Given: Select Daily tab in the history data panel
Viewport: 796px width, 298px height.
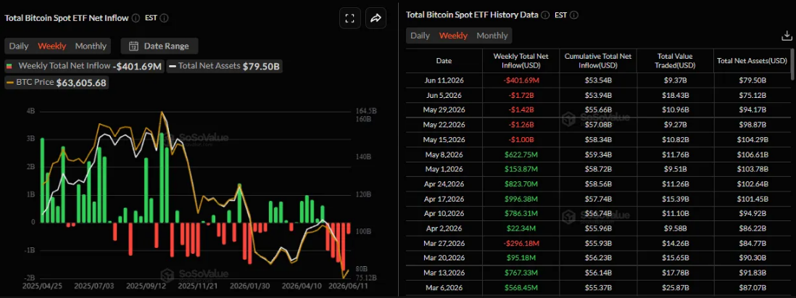Looking at the screenshot, I should pos(420,36).
